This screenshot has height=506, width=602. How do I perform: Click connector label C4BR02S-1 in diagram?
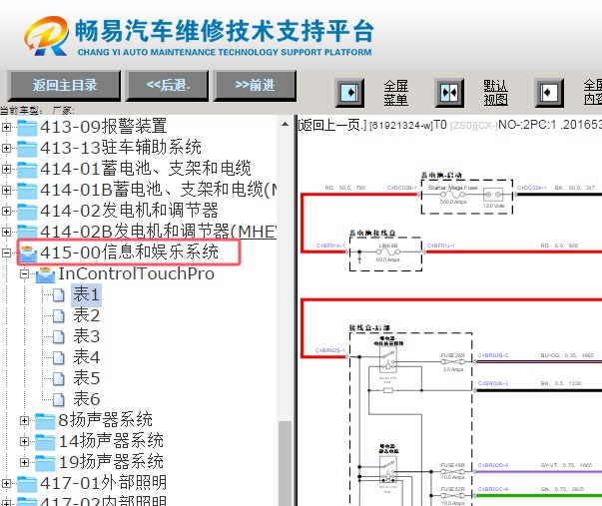(329, 350)
